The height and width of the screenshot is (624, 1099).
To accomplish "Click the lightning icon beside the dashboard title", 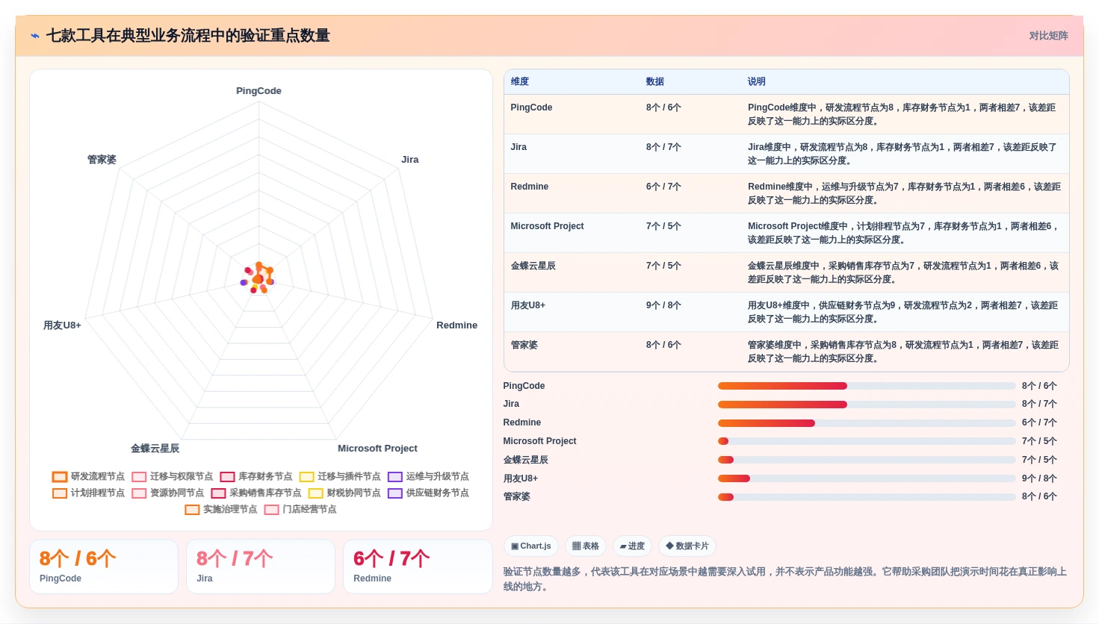I will [35, 36].
